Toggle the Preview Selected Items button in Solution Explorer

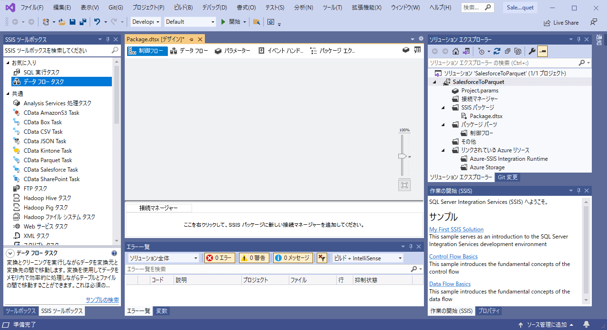pos(543,51)
